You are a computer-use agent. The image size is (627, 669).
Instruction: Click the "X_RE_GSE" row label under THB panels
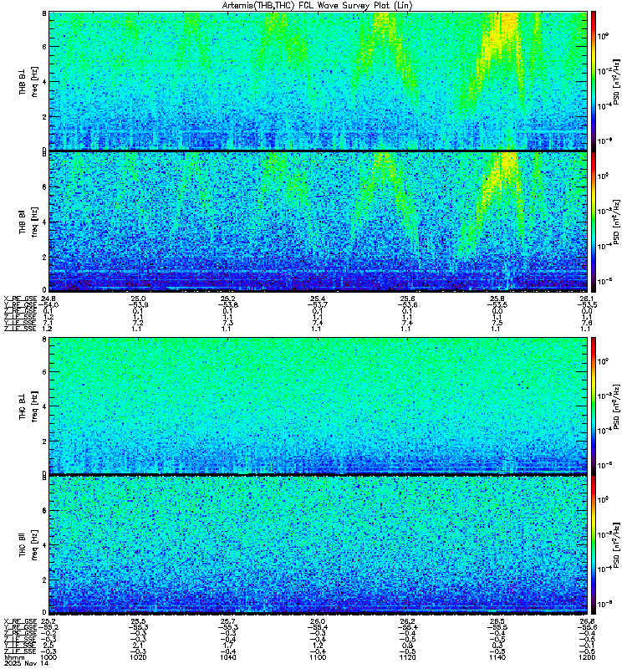click(20, 299)
